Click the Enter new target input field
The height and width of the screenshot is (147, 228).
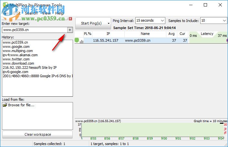[35, 30]
